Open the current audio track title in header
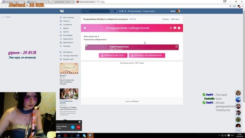The height and width of the screenshot is (138, 245). (x=142, y=11)
